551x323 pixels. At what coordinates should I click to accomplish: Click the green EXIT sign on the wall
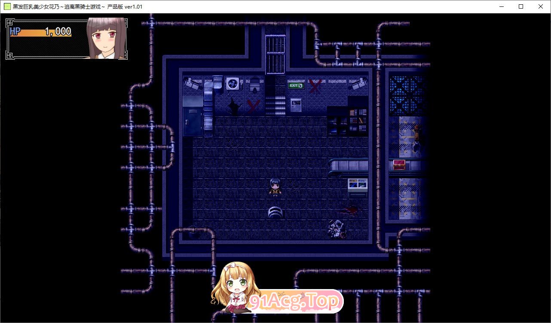click(296, 85)
